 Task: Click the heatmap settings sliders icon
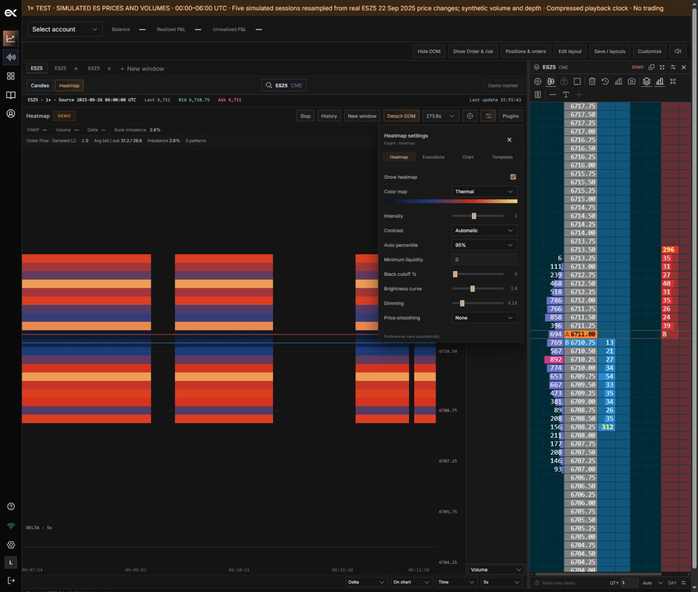coord(488,116)
